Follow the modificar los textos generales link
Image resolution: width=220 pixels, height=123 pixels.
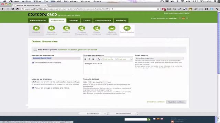78,50
